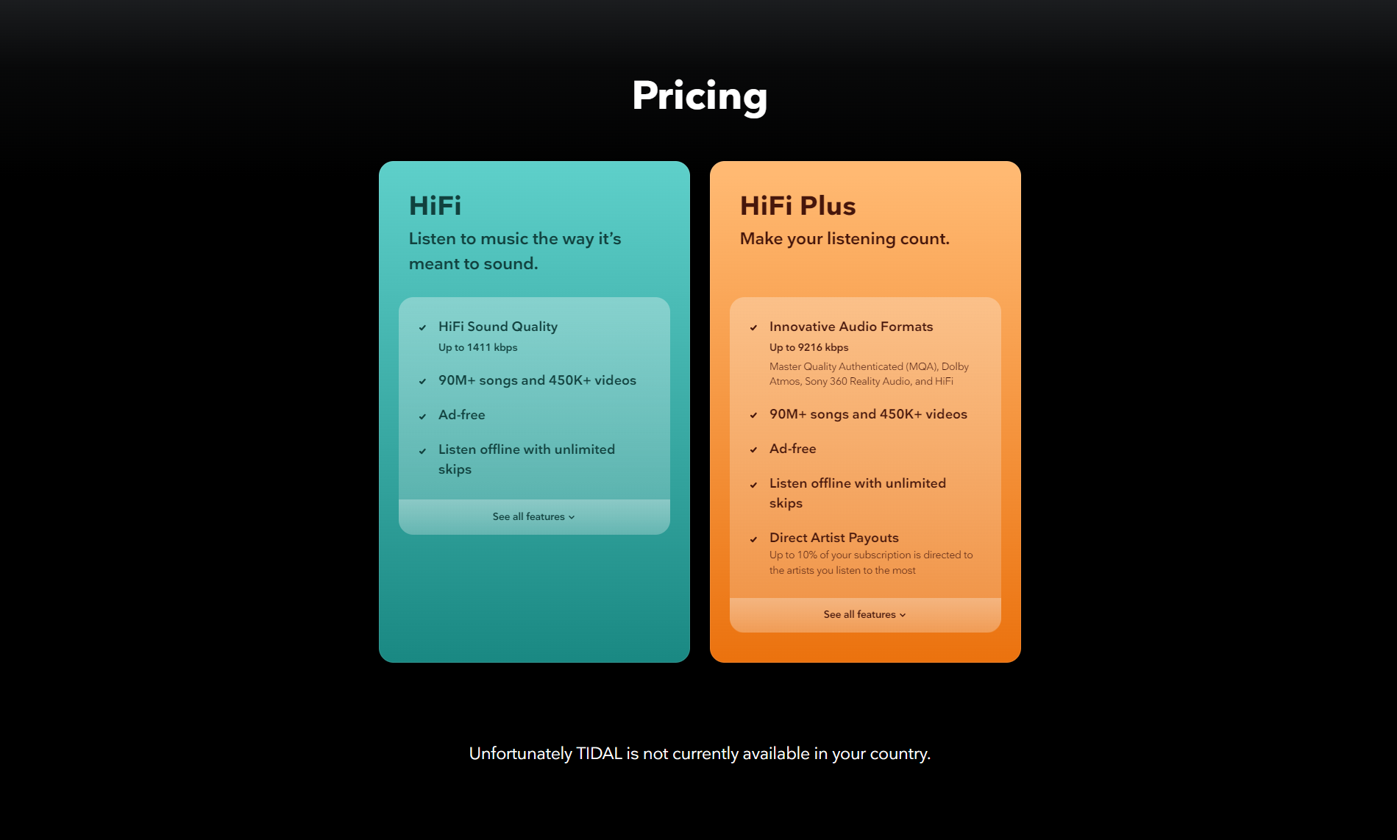Click the HiFi Plus plan title
The height and width of the screenshot is (840, 1397).
(799, 206)
